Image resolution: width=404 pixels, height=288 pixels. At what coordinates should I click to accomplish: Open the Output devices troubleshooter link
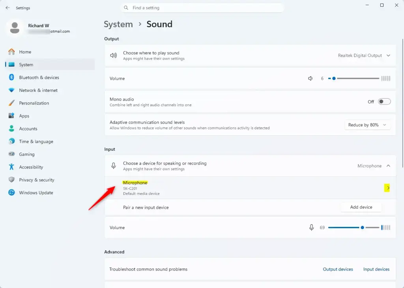[x=338, y=269]
